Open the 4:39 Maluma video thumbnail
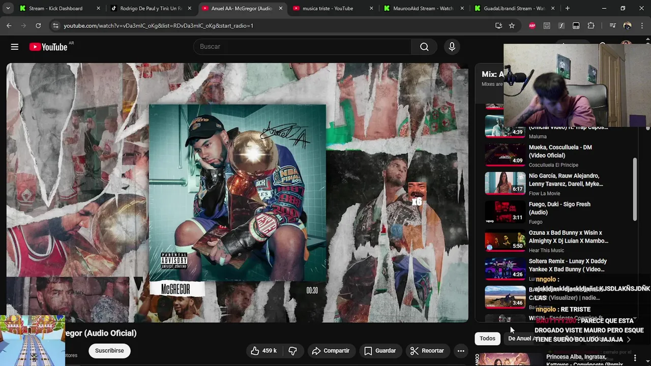The image size is (651, 366). pos(505,126)
